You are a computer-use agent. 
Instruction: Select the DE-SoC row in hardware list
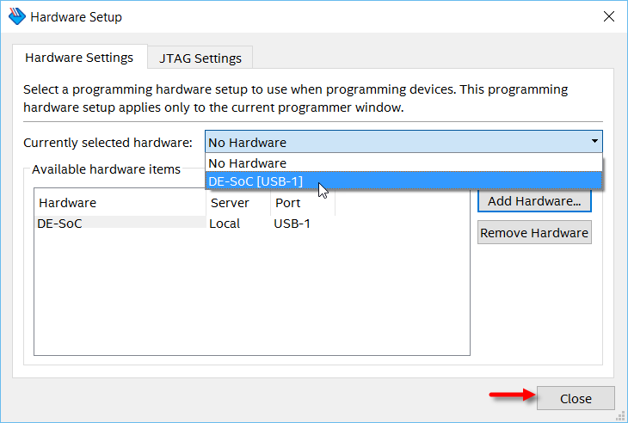coord(60,224)
